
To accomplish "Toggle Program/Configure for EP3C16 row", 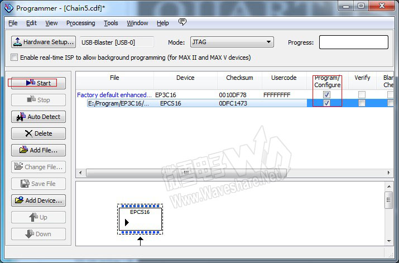I will (x=326, y=95).
